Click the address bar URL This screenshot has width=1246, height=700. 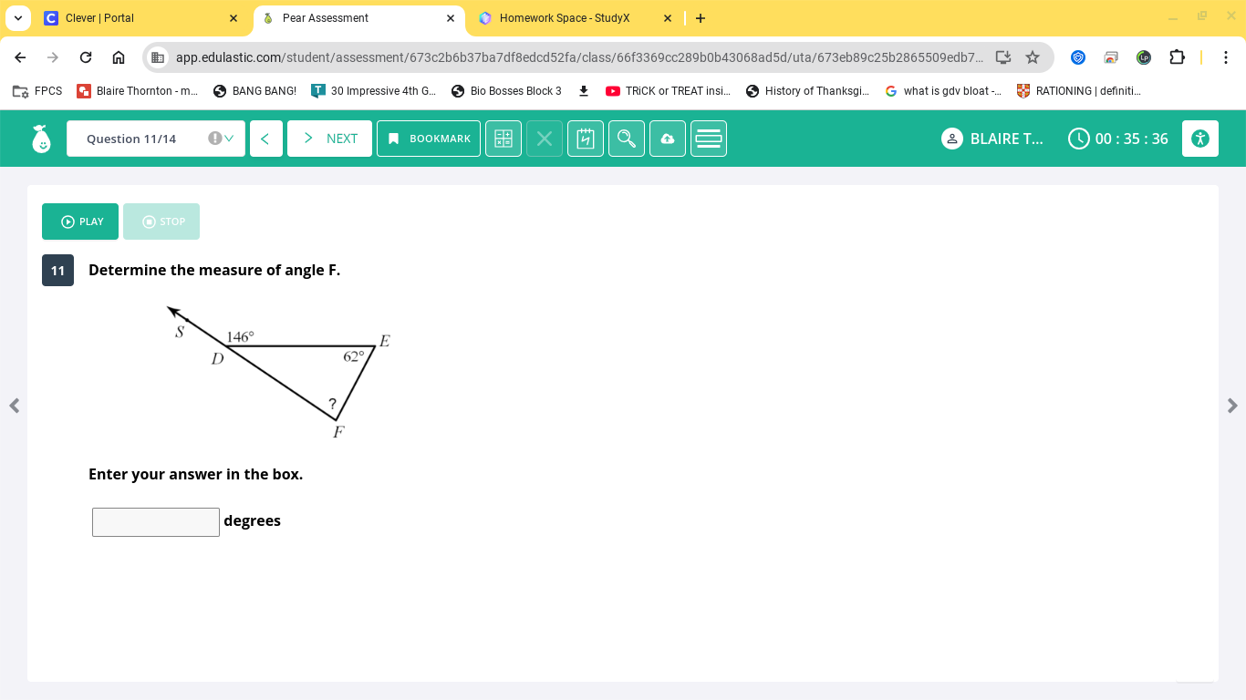click(x=579, y=57)
